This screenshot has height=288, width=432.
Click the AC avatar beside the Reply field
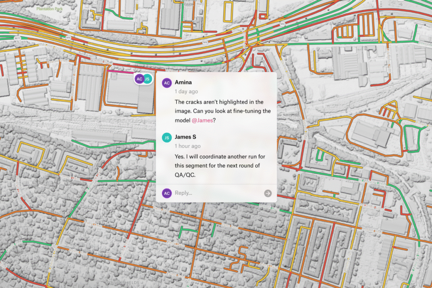coord(167,193)
